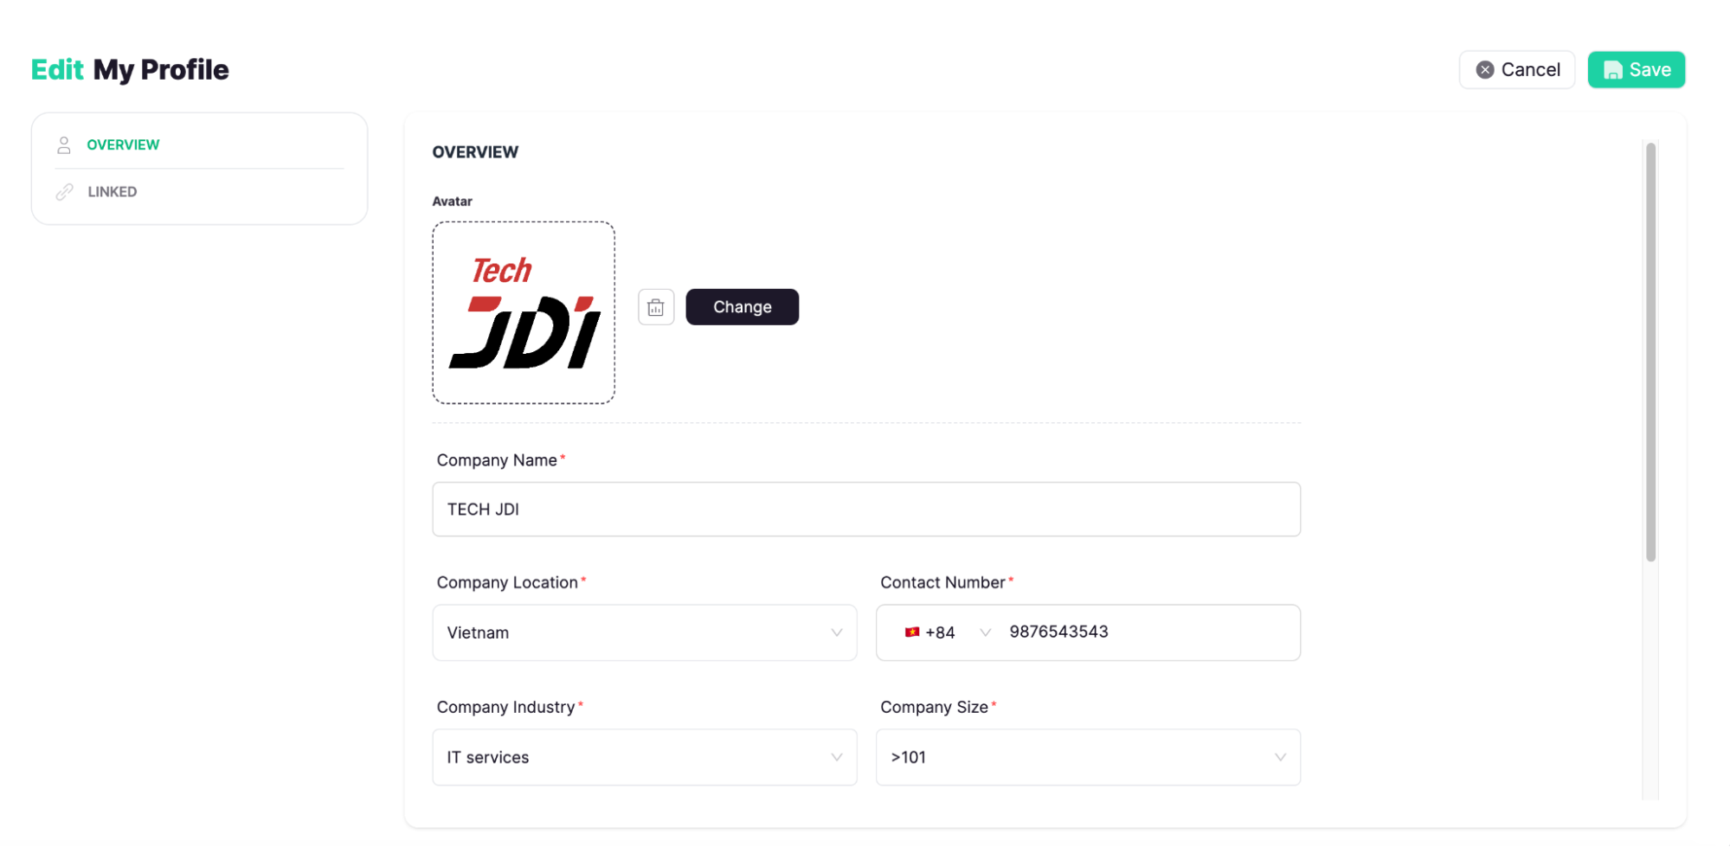
Task: Select the OVERVIEW sidebar item
Action: tap(122, 144)
